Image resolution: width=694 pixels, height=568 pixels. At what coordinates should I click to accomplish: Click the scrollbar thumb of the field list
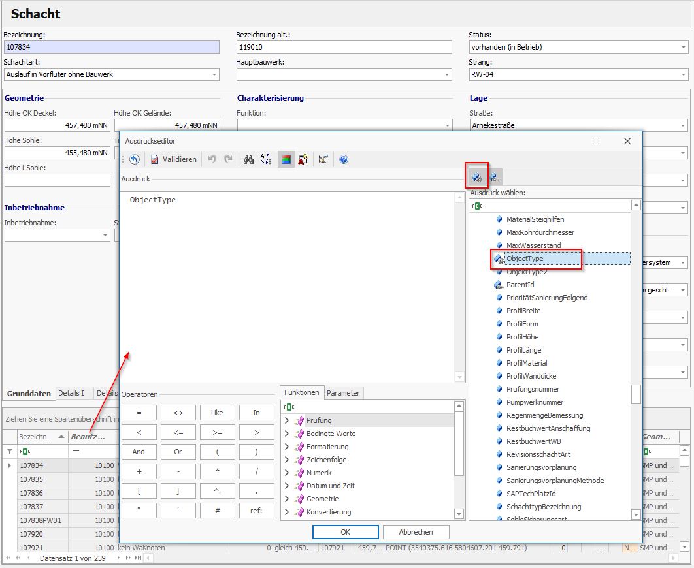click(x=636, y=394)
